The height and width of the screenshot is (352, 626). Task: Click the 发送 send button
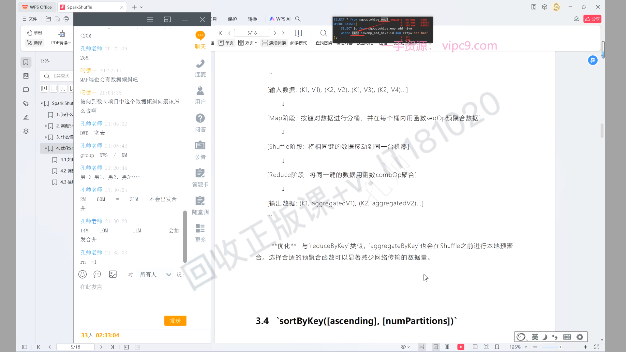click(x=175, y=321)
